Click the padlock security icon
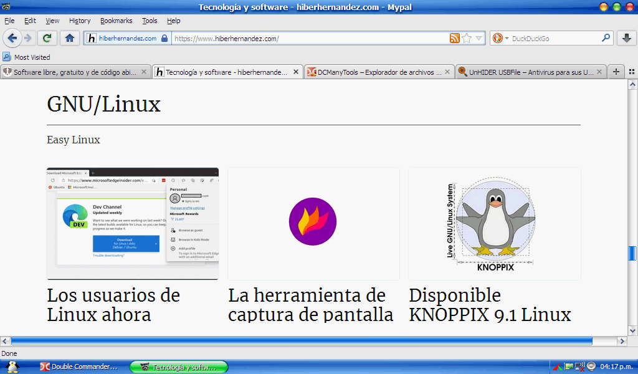The image size is (638, 374). pyautogui.click(x=164, y=38)
